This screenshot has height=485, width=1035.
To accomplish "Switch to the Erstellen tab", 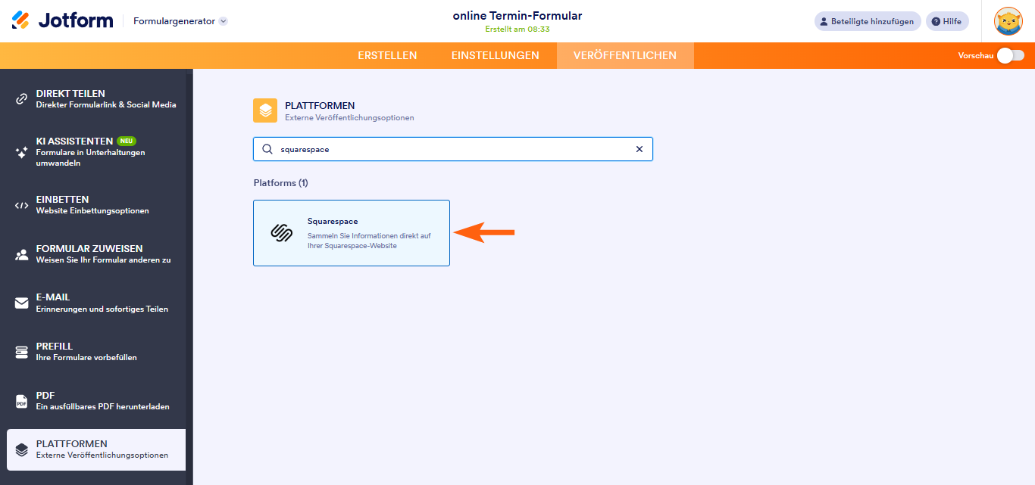I will 387,55.
